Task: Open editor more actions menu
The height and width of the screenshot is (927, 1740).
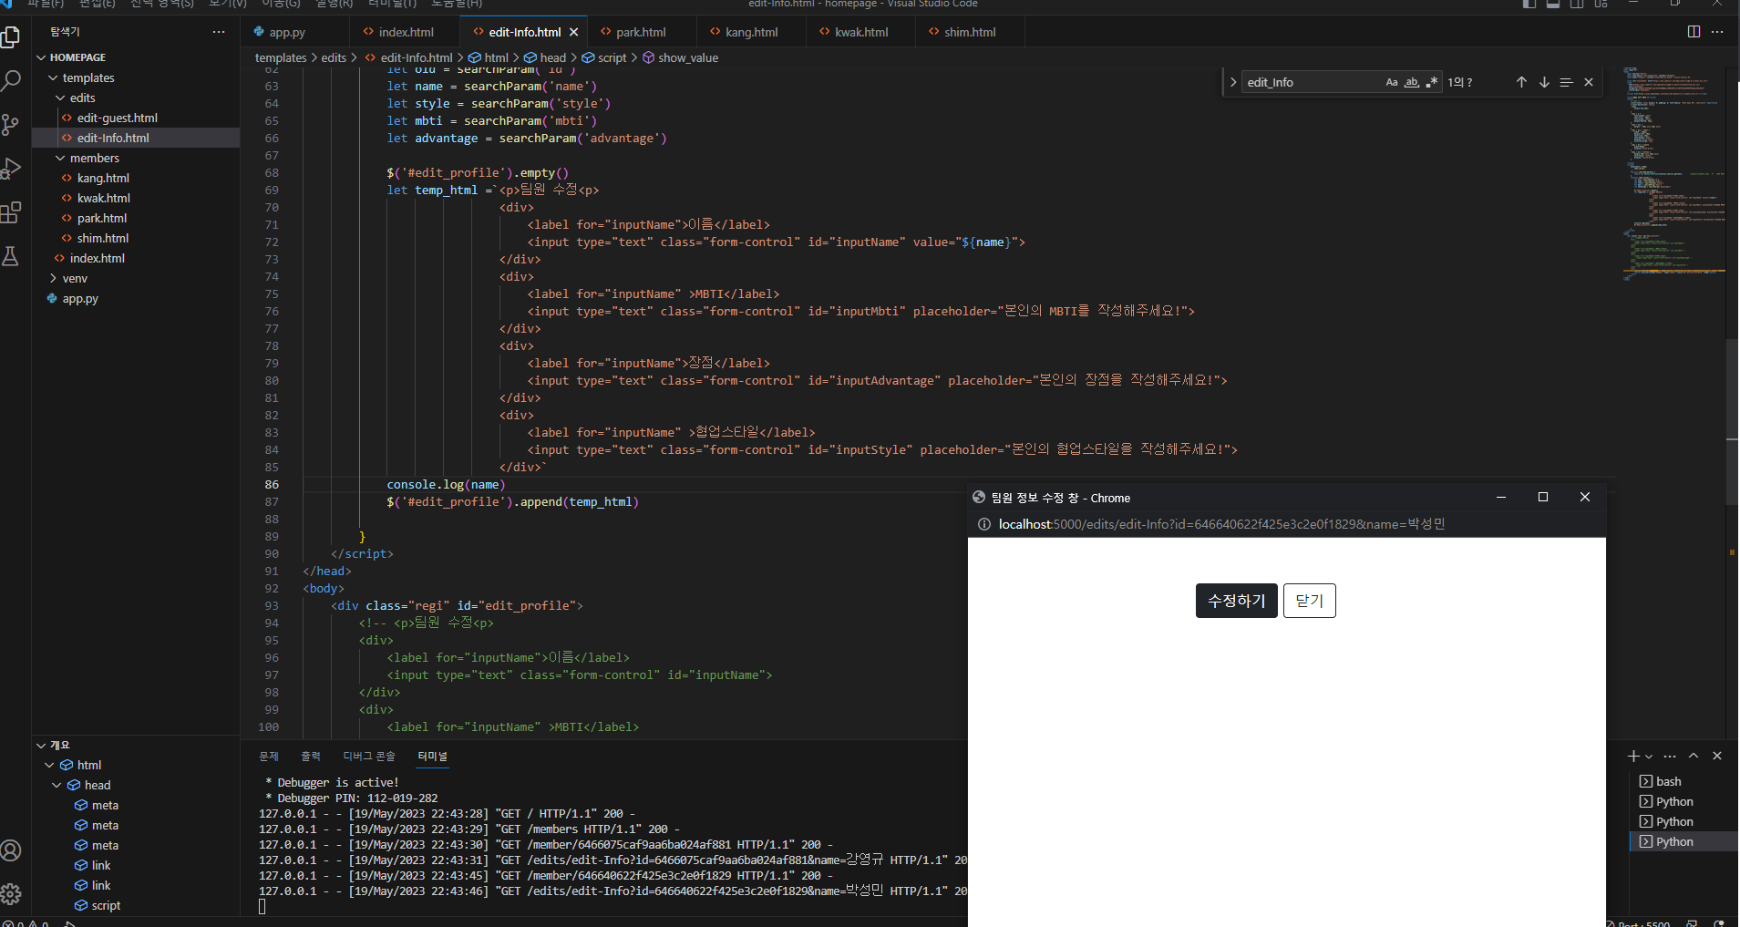Action: point(1717,32)
